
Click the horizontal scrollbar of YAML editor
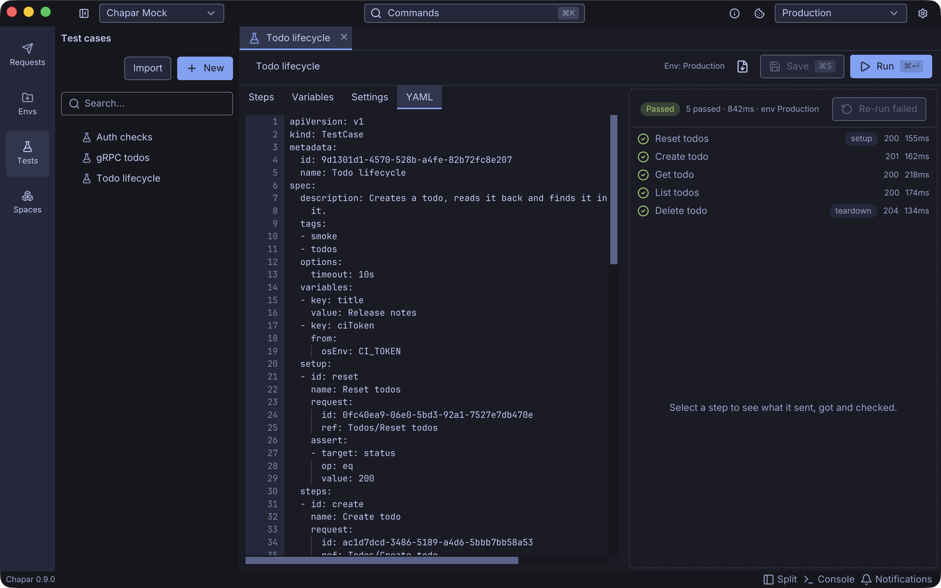(x=382, y=560)
